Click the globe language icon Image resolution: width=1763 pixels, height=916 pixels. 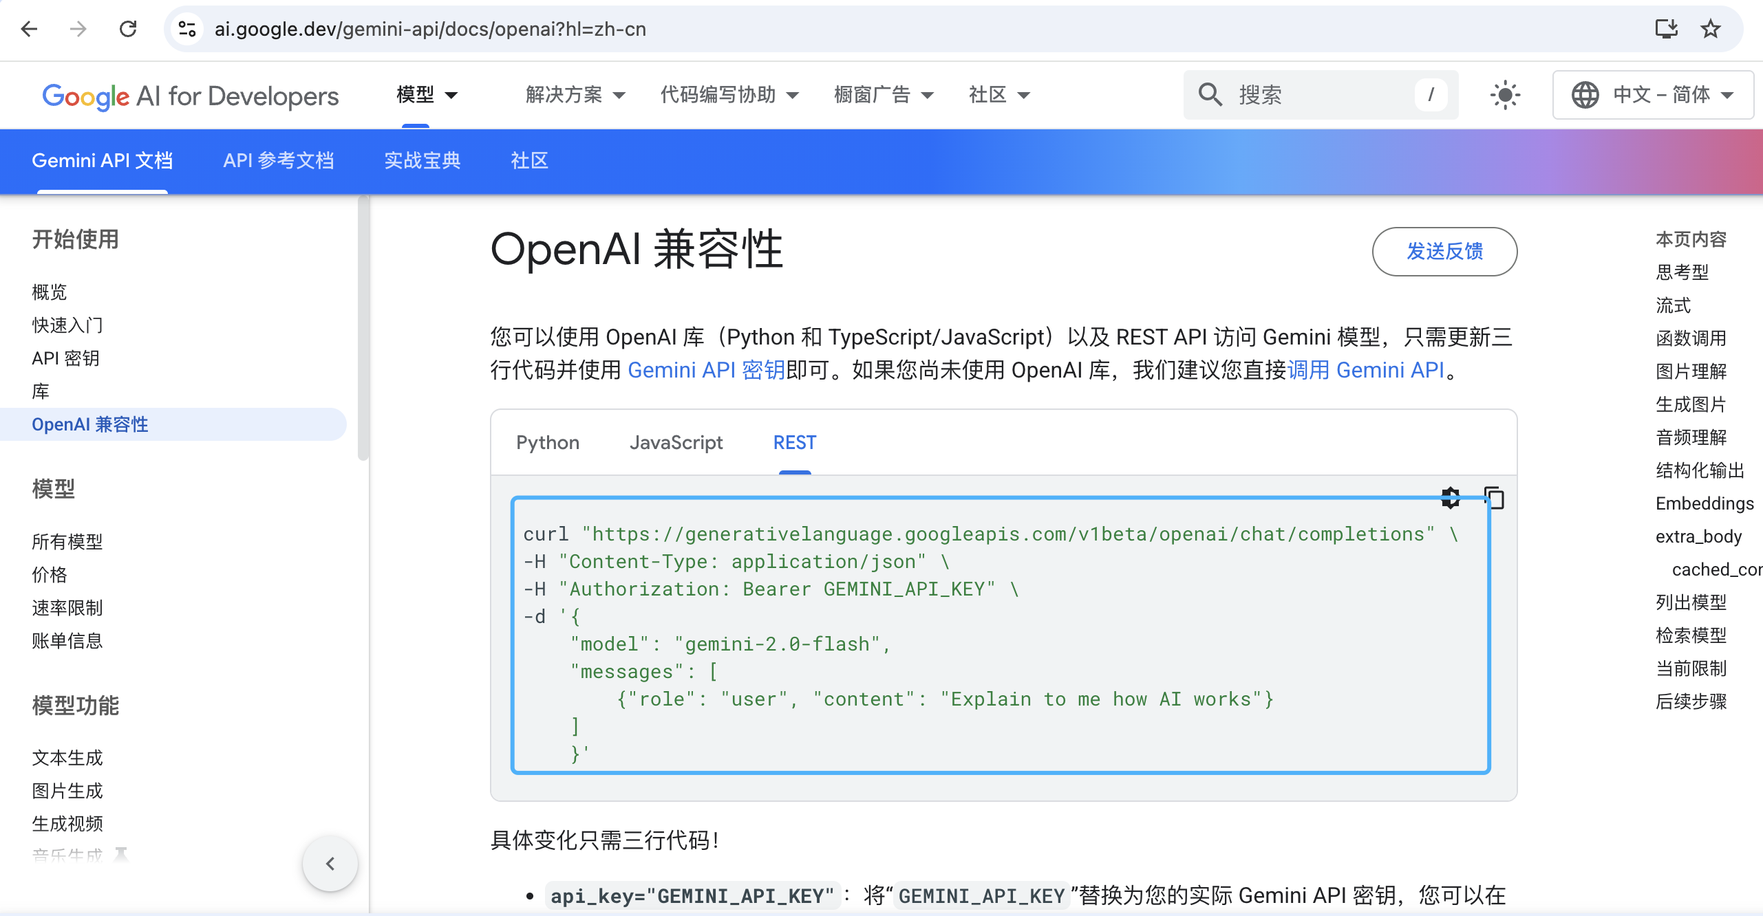click(1585, 95)
